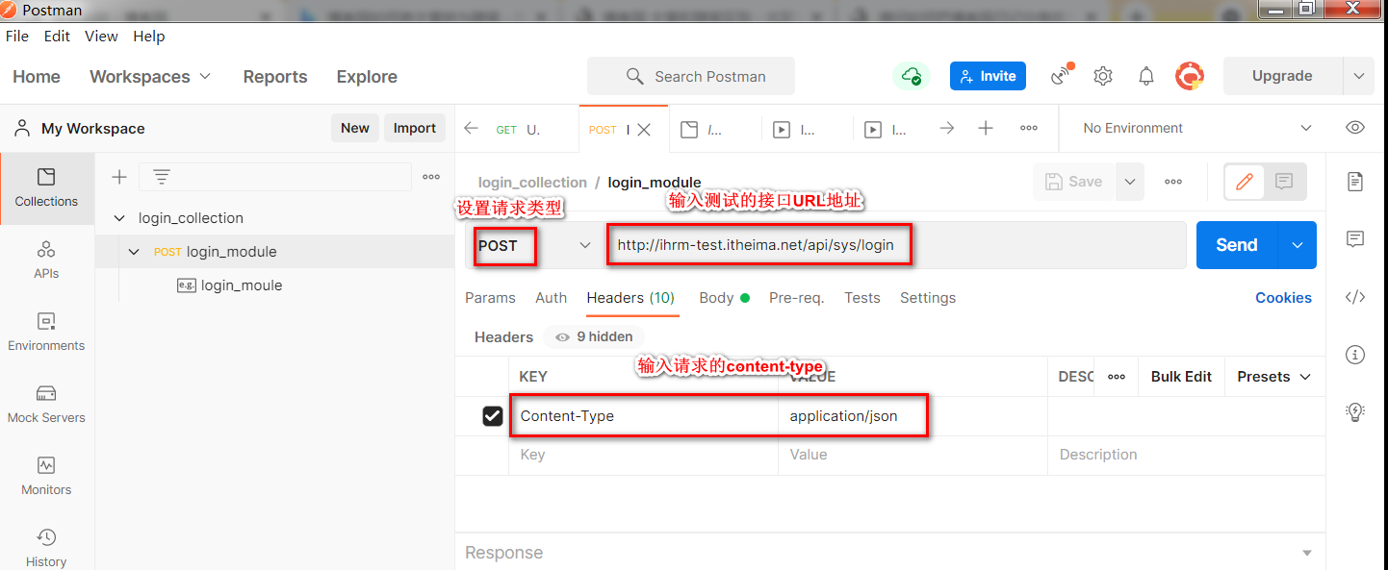Open the POST method dropdown
Image resolution: width=1388 pixels, height=570 pixels.
[533, 245]
